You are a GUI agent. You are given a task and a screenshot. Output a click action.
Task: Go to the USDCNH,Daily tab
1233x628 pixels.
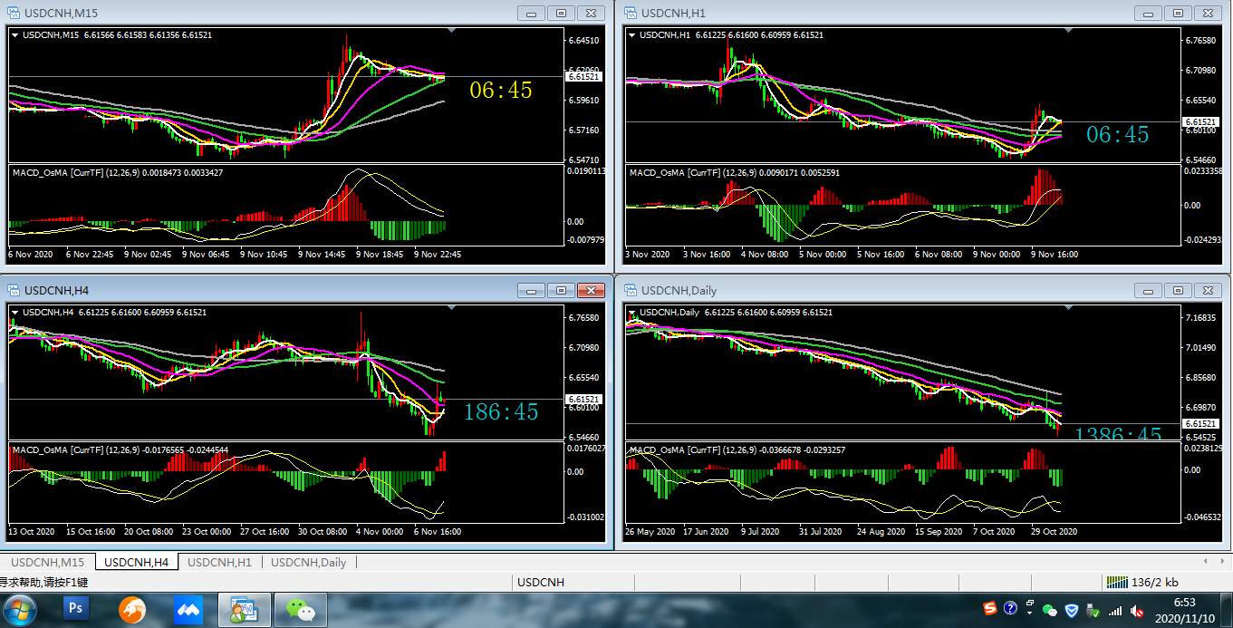[x=309, y=562]
